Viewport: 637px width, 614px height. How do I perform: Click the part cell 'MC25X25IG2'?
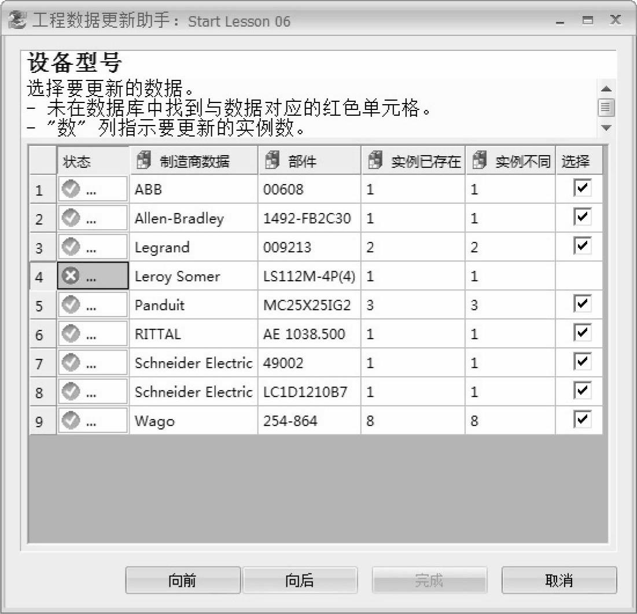(x=310, y=305)
